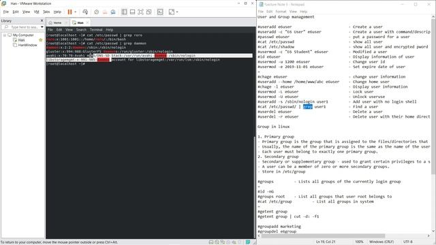Click the VMware pause (suspend) button
This screenshot has height=245, width=436.
[69, 12]
